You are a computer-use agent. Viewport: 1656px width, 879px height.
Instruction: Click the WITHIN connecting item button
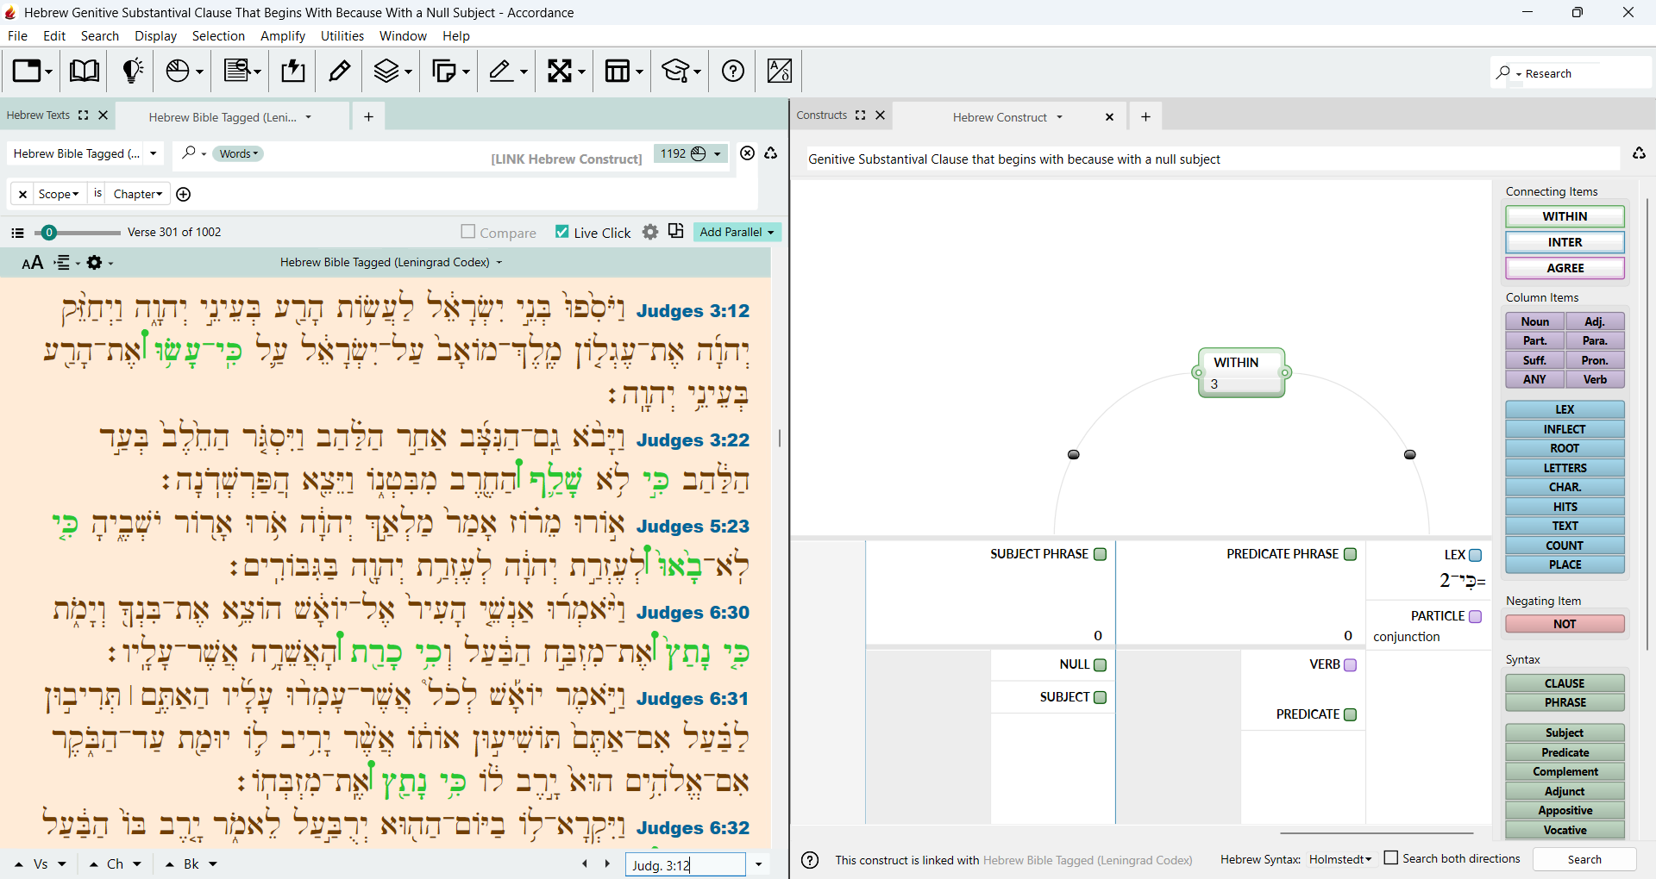[x=1565, y=216]
